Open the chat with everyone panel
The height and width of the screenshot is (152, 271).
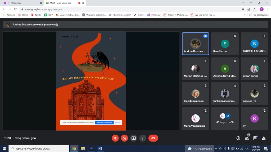point(255,138)
